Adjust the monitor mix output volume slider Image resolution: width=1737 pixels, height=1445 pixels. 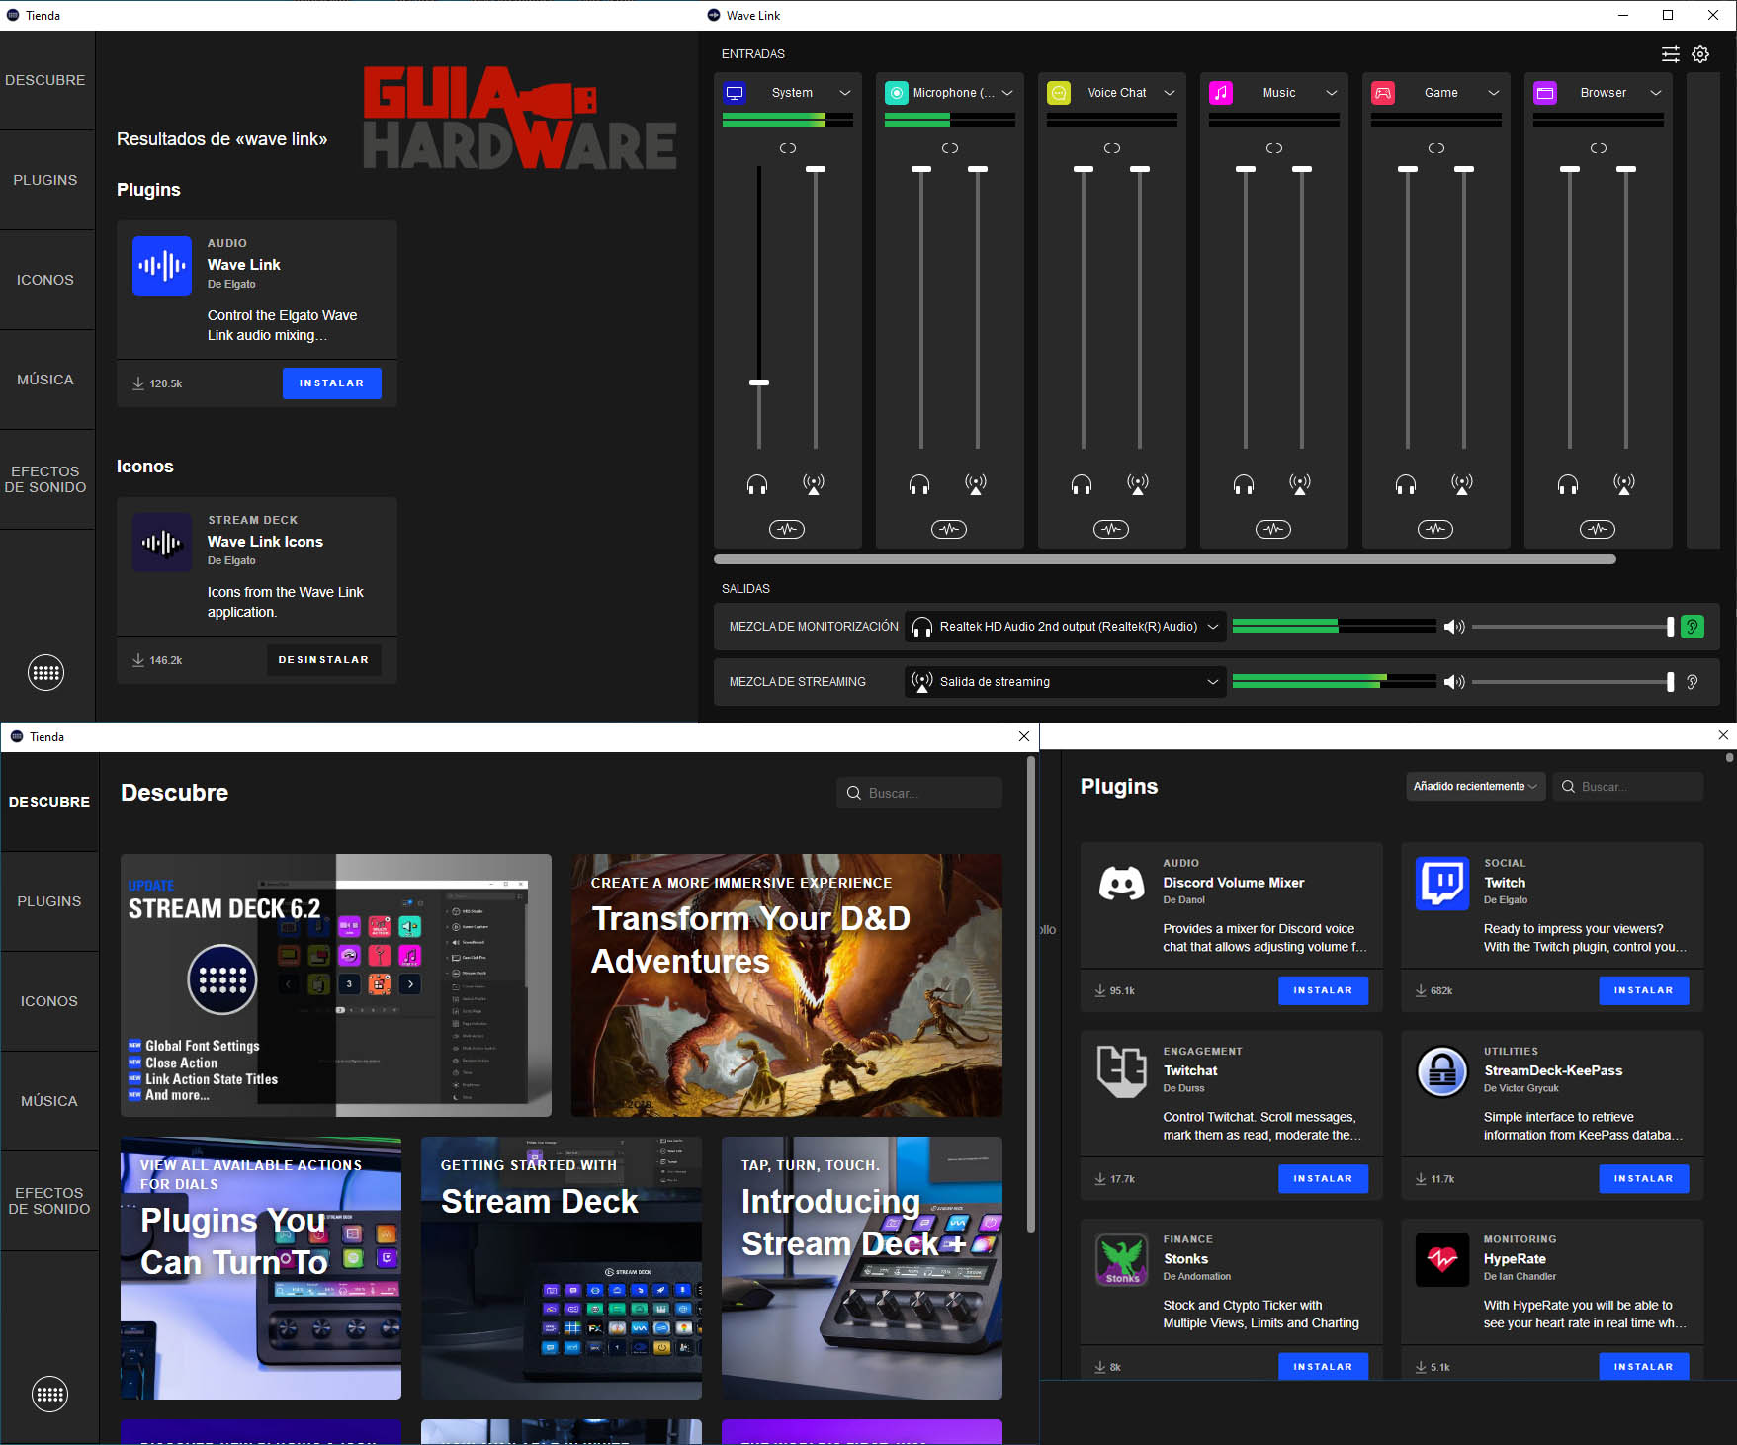pos(1573,627)
